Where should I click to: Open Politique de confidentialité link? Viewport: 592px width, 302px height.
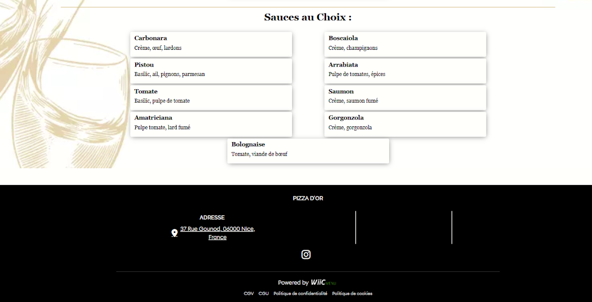pyautogui.click(x=300, y=294)
